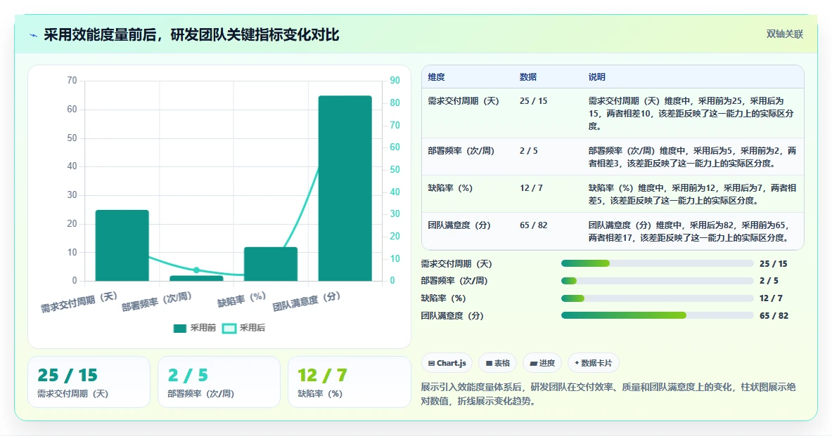
Task: Select the 进度 tag chip
Action: [542, 363]
